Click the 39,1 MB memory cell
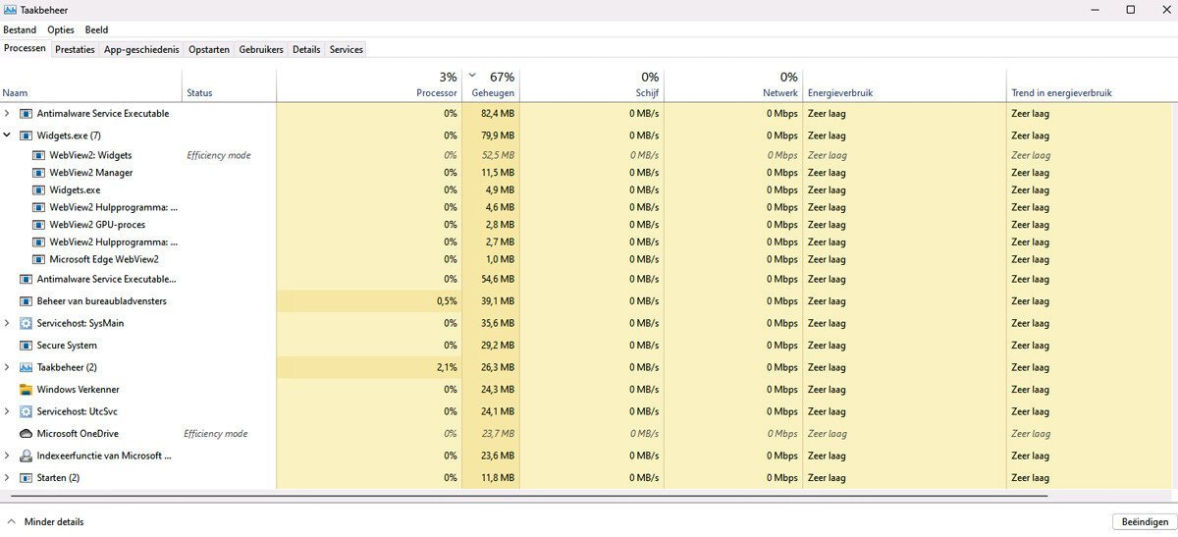Viewport: 1178px width, 537px height. (x=491, y=301)
